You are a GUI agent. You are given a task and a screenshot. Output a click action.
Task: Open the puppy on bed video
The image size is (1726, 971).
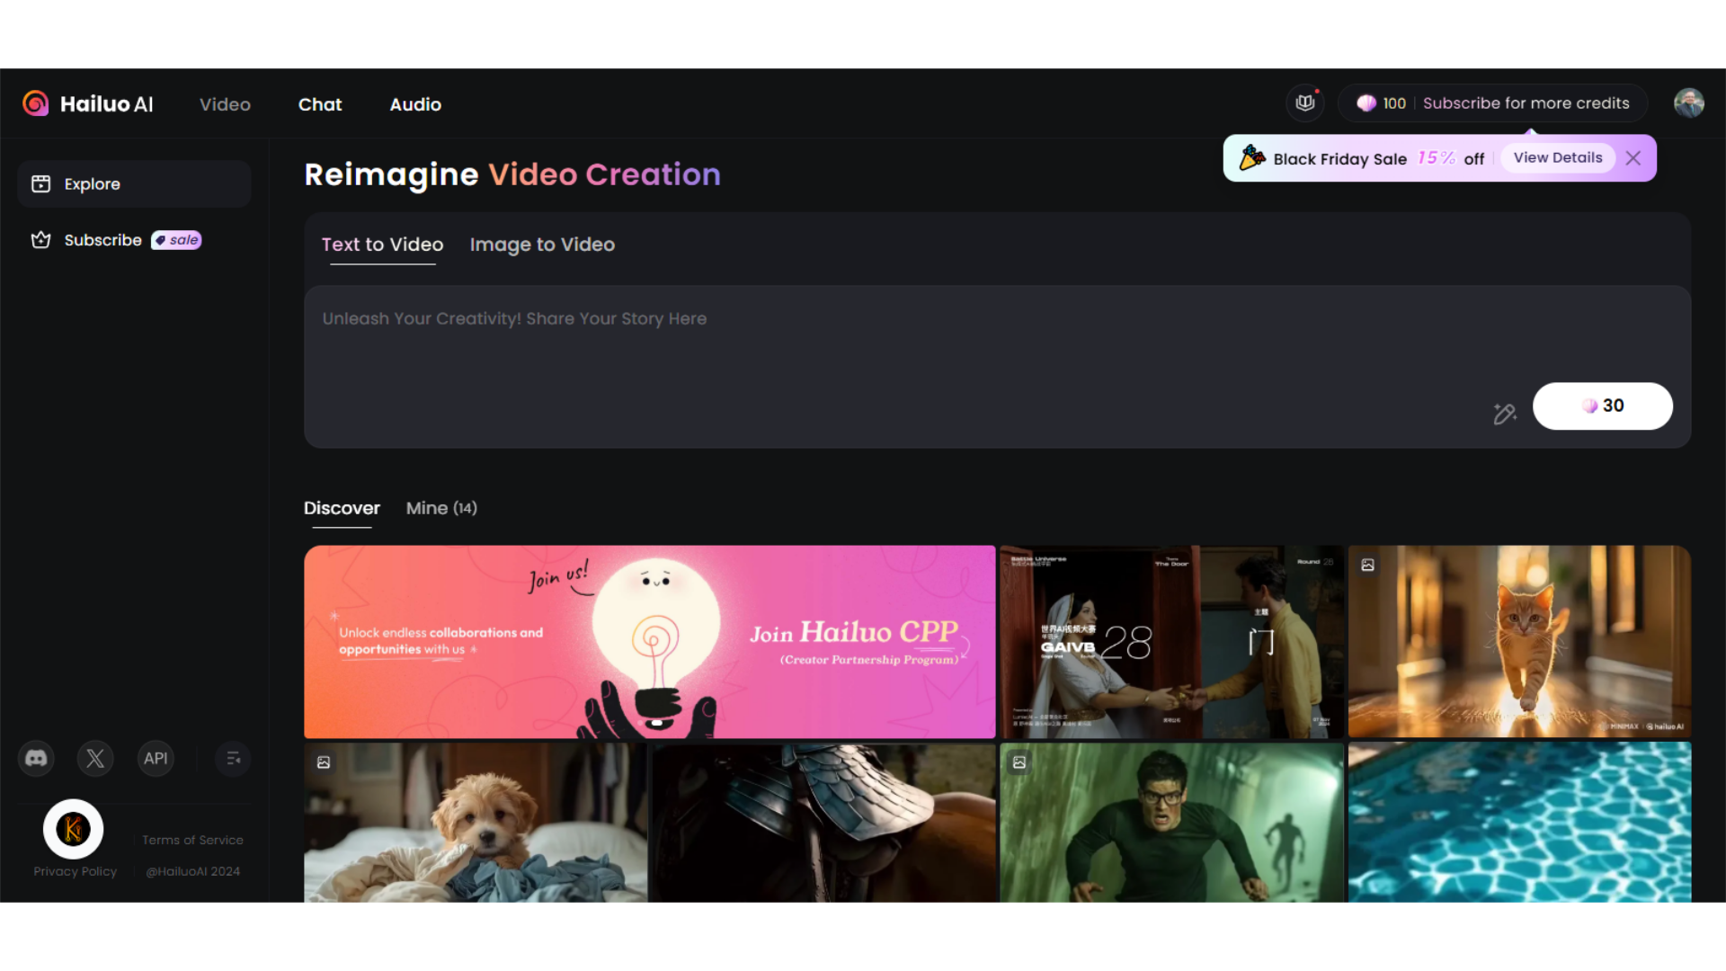point(475,822)
